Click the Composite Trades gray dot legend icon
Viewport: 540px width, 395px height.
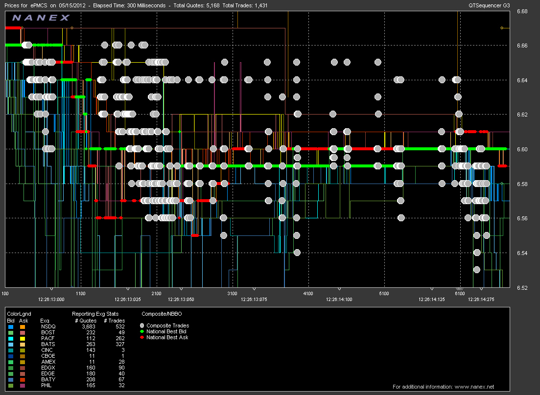[142, 325]
